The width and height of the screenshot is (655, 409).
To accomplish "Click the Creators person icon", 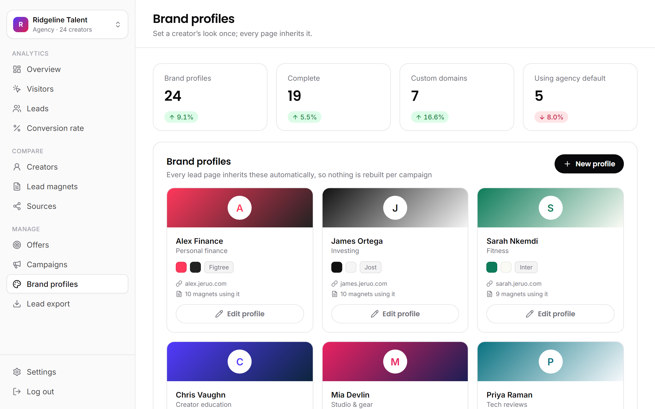I will coord(17,167).
